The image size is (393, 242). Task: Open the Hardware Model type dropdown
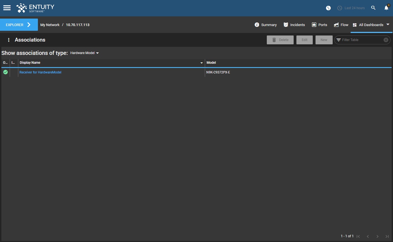point(84,53)
